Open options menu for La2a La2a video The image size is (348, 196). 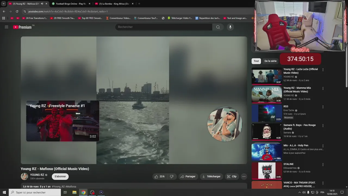point(323,70)
